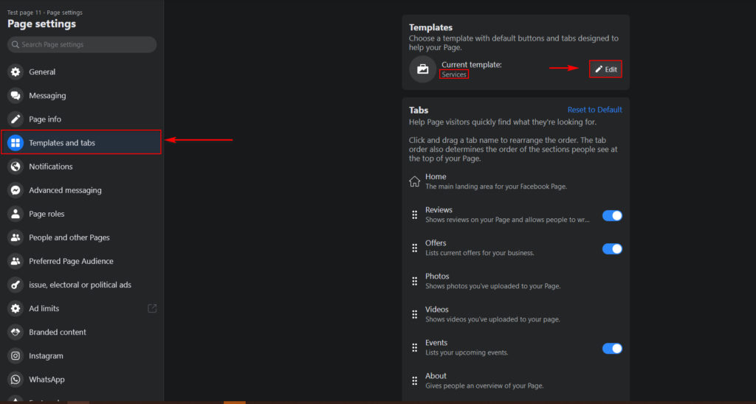
Task: Click "Lists your upcoming events." description
Action: click(467, 352)
